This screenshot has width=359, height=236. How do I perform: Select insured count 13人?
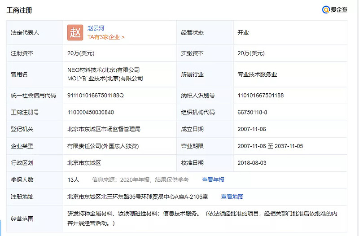73,179
